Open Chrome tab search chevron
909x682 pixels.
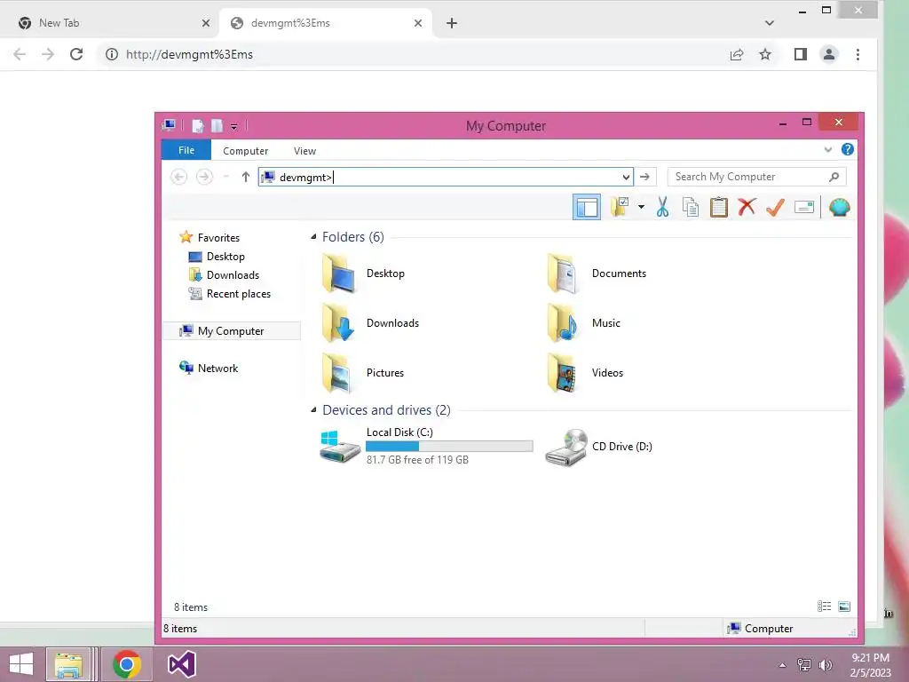click(770, 23)
